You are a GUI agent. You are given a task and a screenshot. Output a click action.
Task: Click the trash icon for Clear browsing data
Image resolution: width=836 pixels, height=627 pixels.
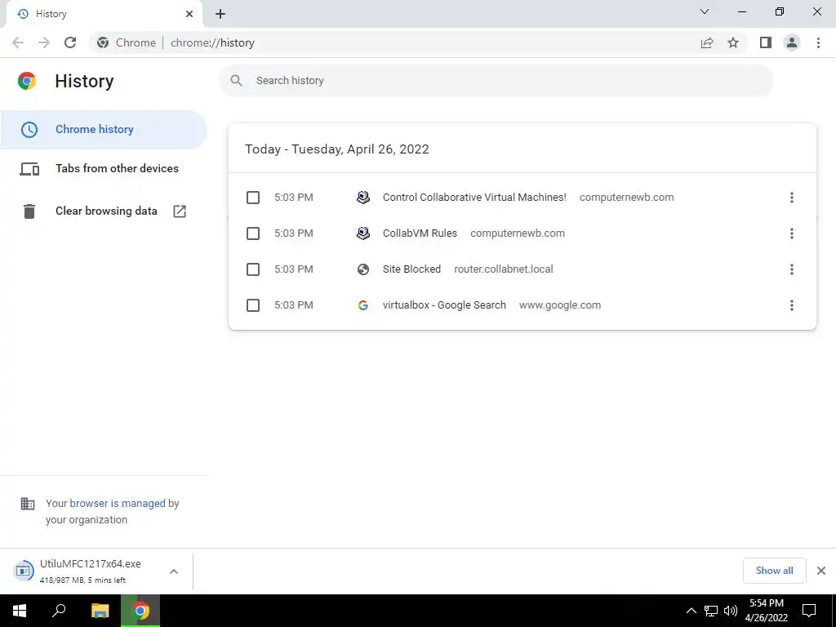(29, 211)
